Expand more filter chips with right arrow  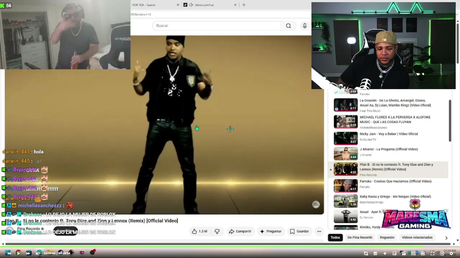click(x=446, y=238)
